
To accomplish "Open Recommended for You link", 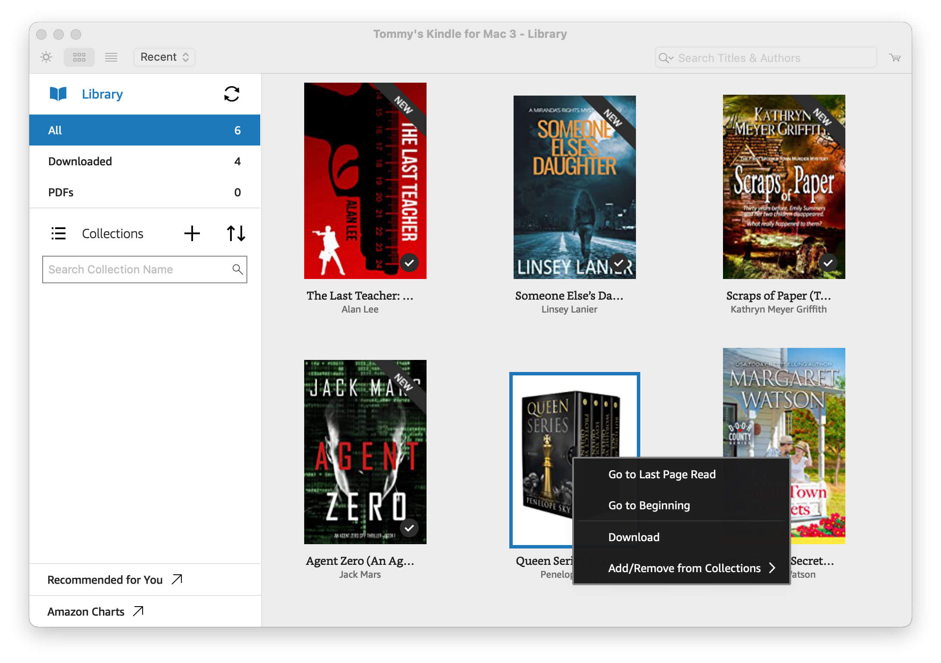I will point(105,580).
